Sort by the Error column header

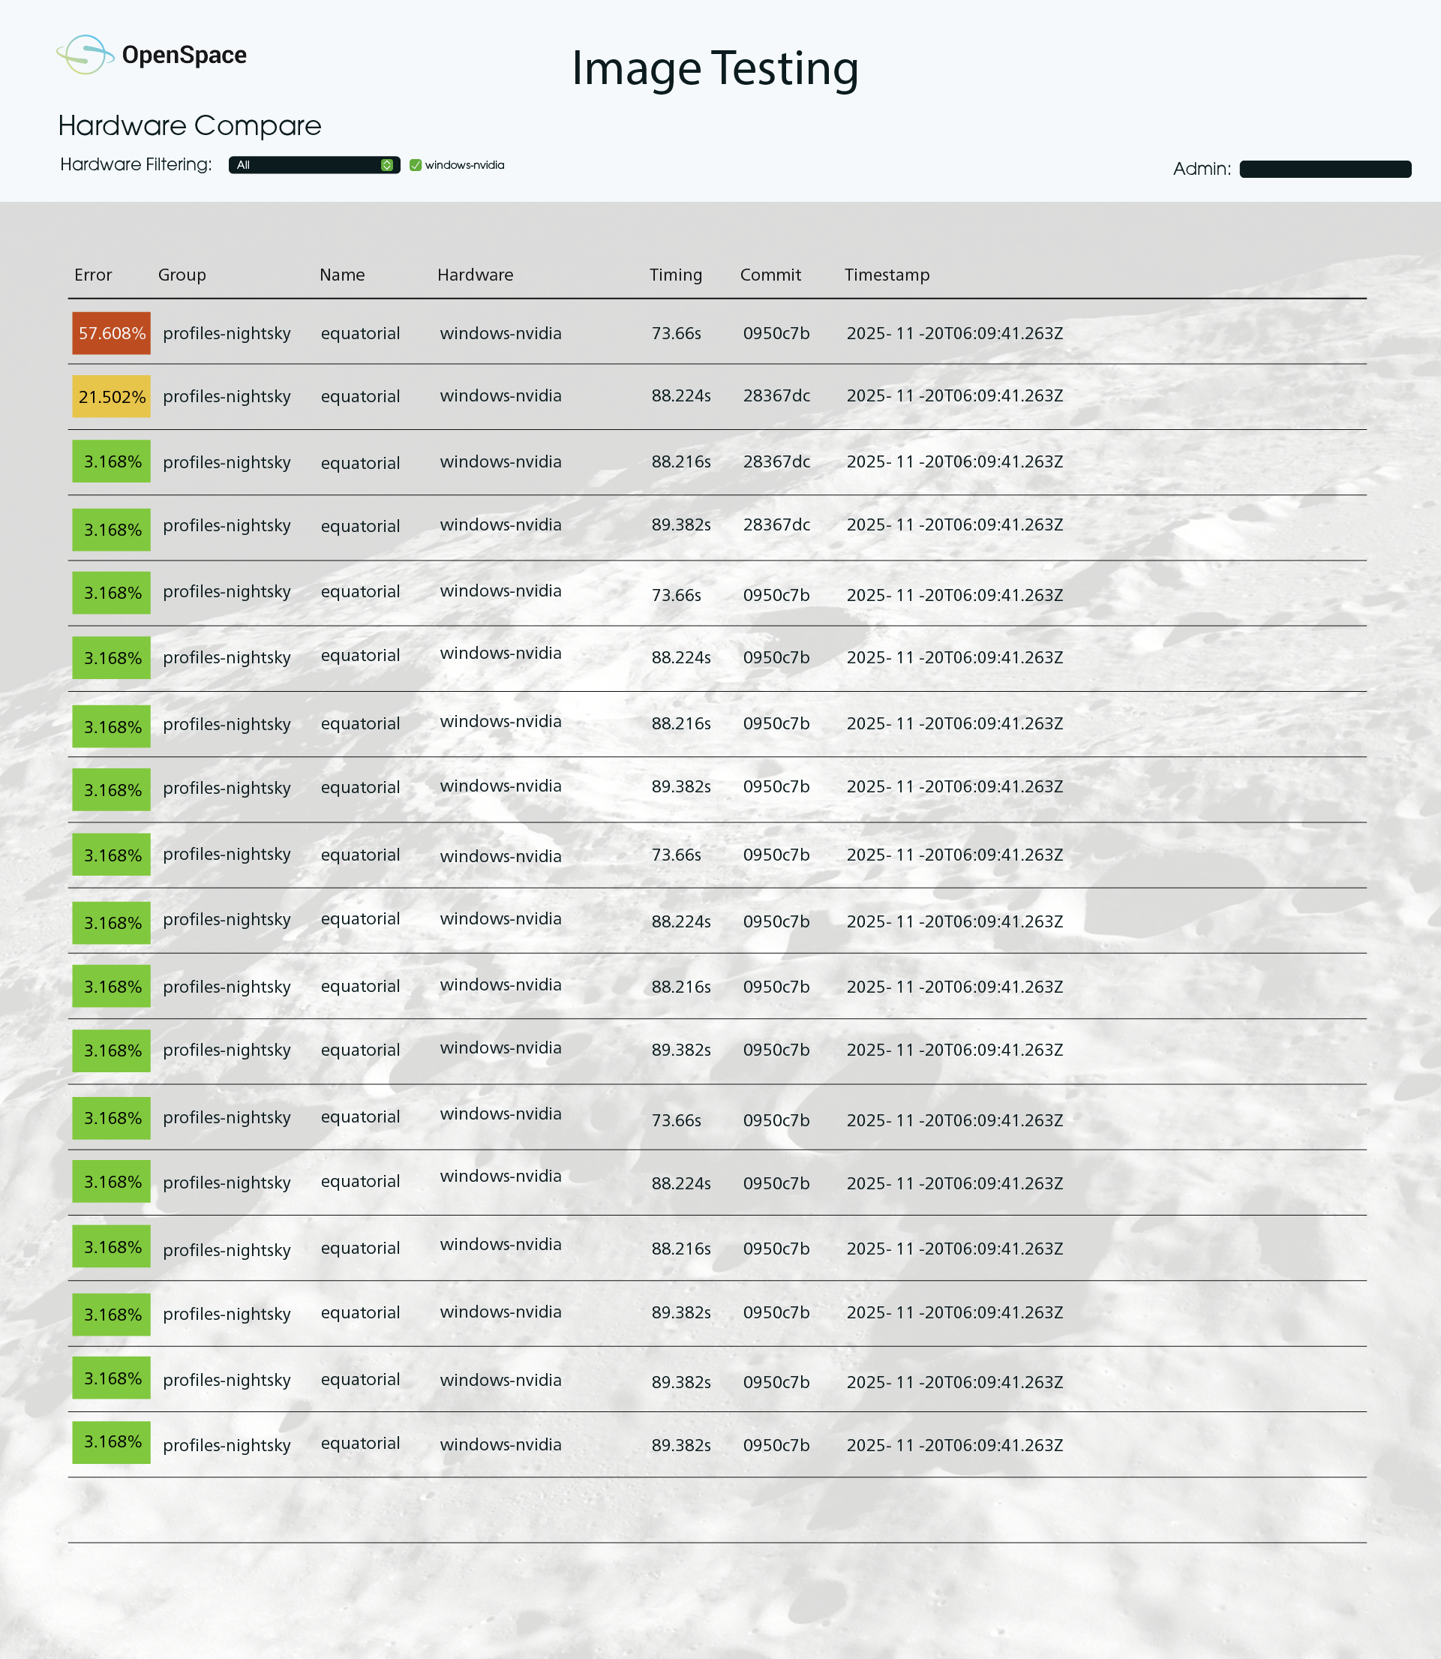click(x=93, y=275)
